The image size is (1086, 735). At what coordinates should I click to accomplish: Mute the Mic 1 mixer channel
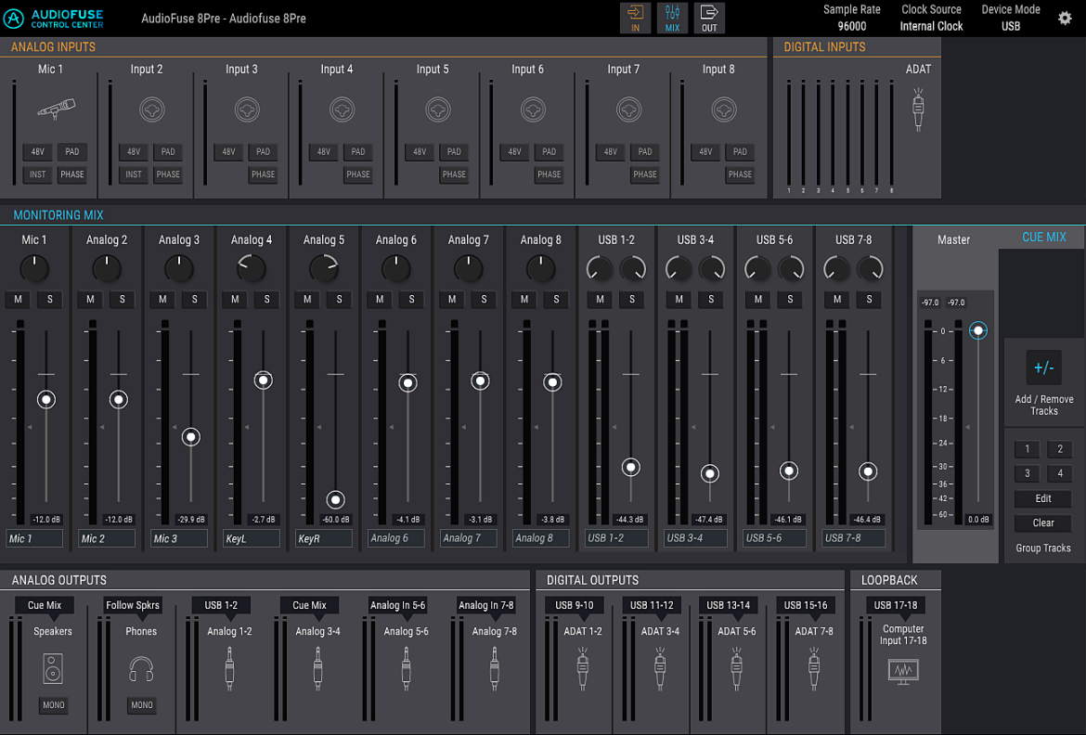[18, 299]
